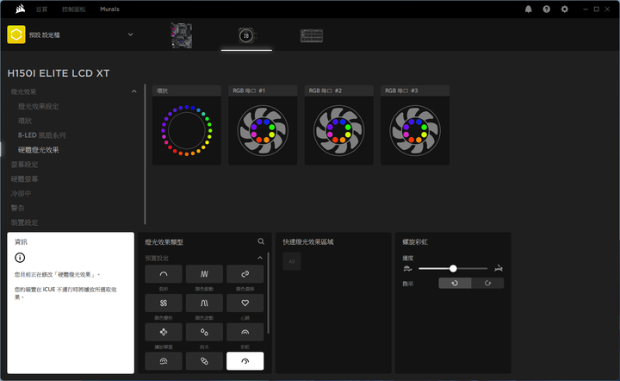Select the rainbow-wave effect icon in bottom row

(164, 361)
